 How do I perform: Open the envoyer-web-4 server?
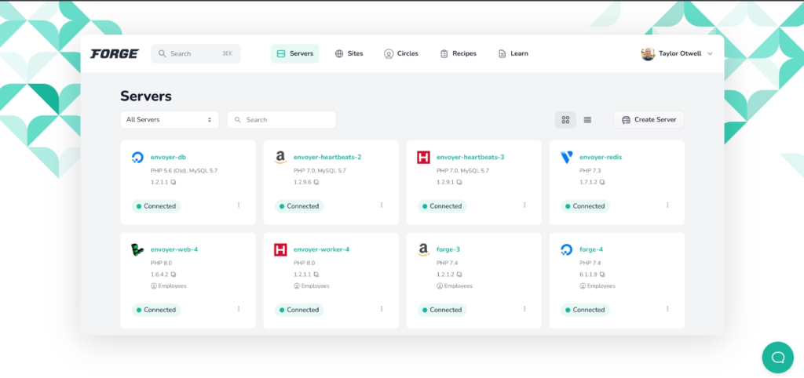pyautogui.click(x=174, y=249)
